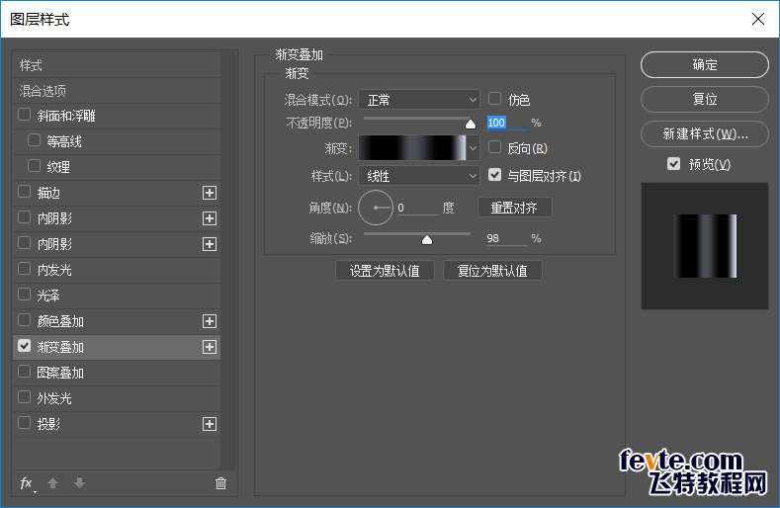The width and height of the screenshot is (780, 508).
Task: Click the 新建样式(W)... button
Action: [x=705, y=133]
